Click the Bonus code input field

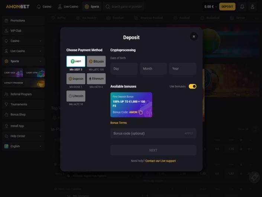[x=153, y=133]
